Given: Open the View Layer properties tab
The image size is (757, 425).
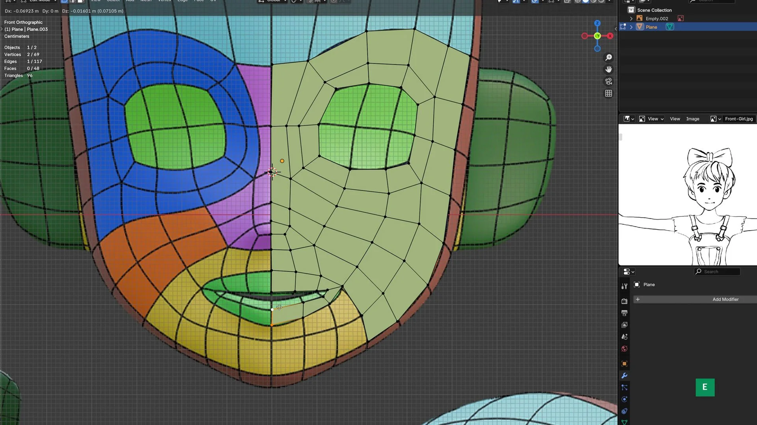Looking at the screenshot, I should click(x=624, y=325).
